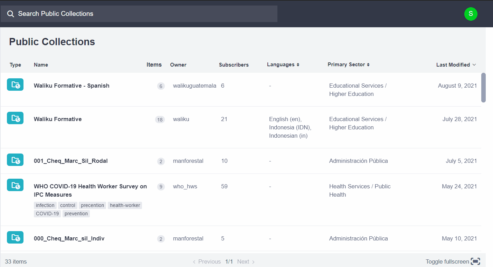Click the vertical scrollbar thumb
This screenshot has height=267, width=493.
[x=483, y=87]
